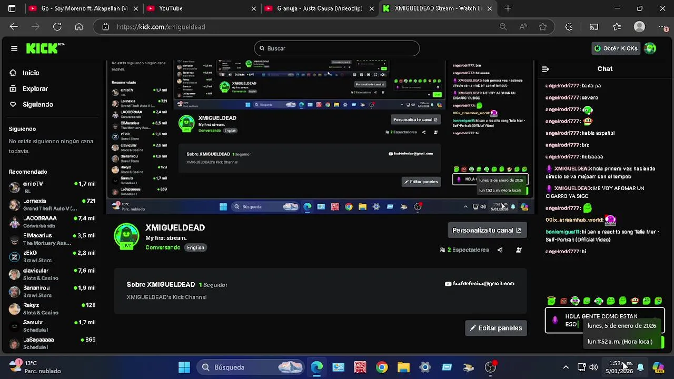Viewport: 674px width, 379px height.
Task: Click the purple microphone icon in chat input
Action: pos(554,320)
